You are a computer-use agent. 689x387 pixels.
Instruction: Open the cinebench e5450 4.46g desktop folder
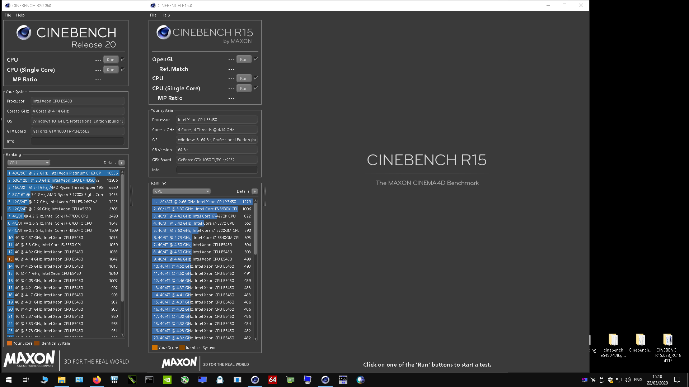point(613,345)
